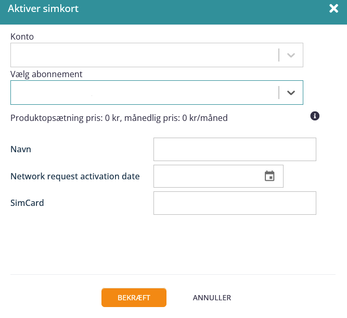347x318 pixels.
Task: Show pricing info via the info icon
Action: tap(315, 116)
